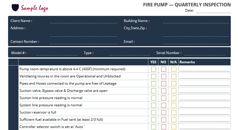Check N/A for Pipes and Hoses leakage
Image resolution: width=238 pixels, height=130 pixels.
174,83
